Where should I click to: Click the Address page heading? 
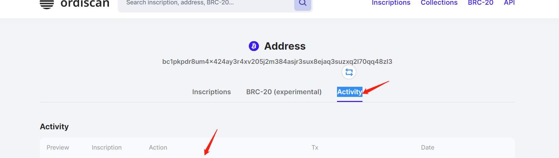(285, 46)
